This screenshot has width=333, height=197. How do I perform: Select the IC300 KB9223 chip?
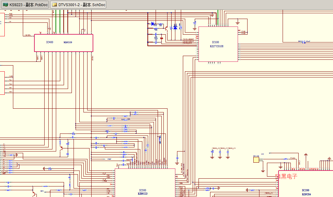tap(145, 182)
